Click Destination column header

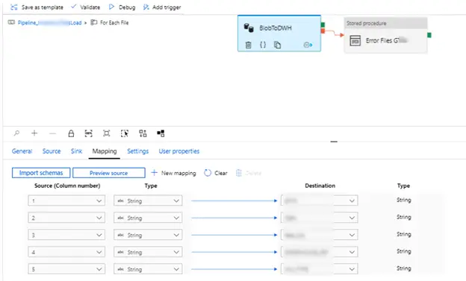(320, 186)
